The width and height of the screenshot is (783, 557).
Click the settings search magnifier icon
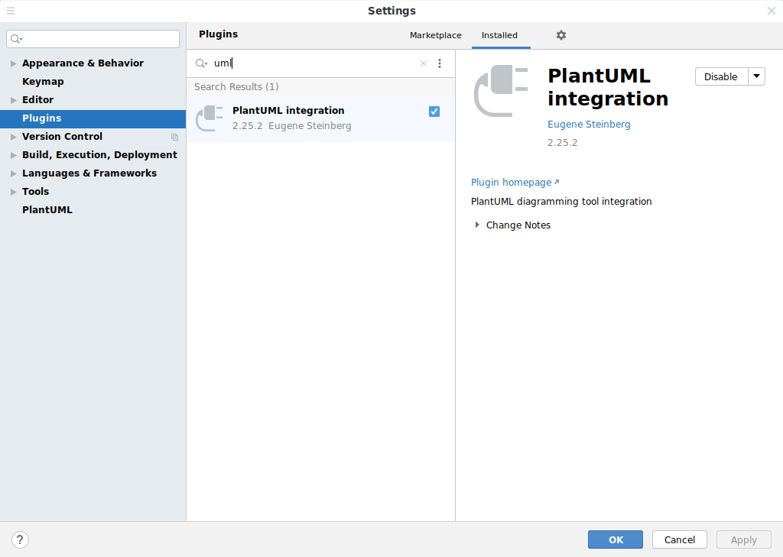(x=17, y=39)
